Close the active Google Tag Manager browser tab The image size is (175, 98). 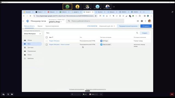(x=93, y=12)
